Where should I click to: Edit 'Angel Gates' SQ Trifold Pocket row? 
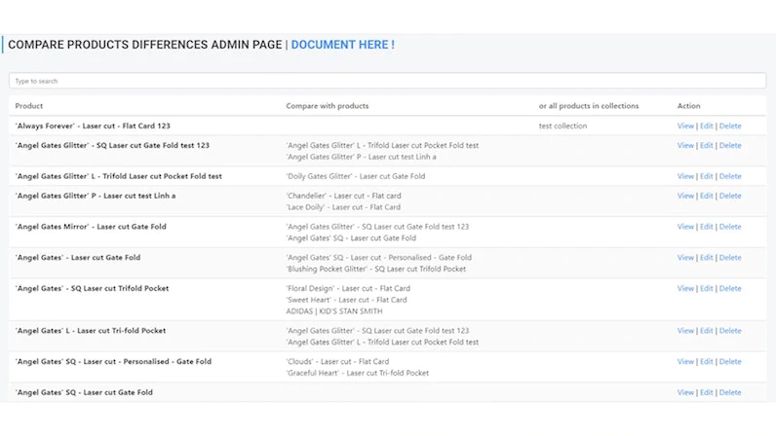707,289
